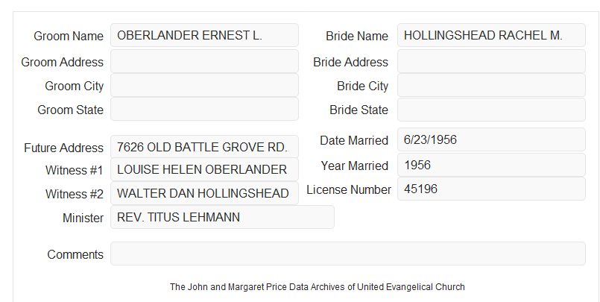Focus the Groom State field

point(204,109)
